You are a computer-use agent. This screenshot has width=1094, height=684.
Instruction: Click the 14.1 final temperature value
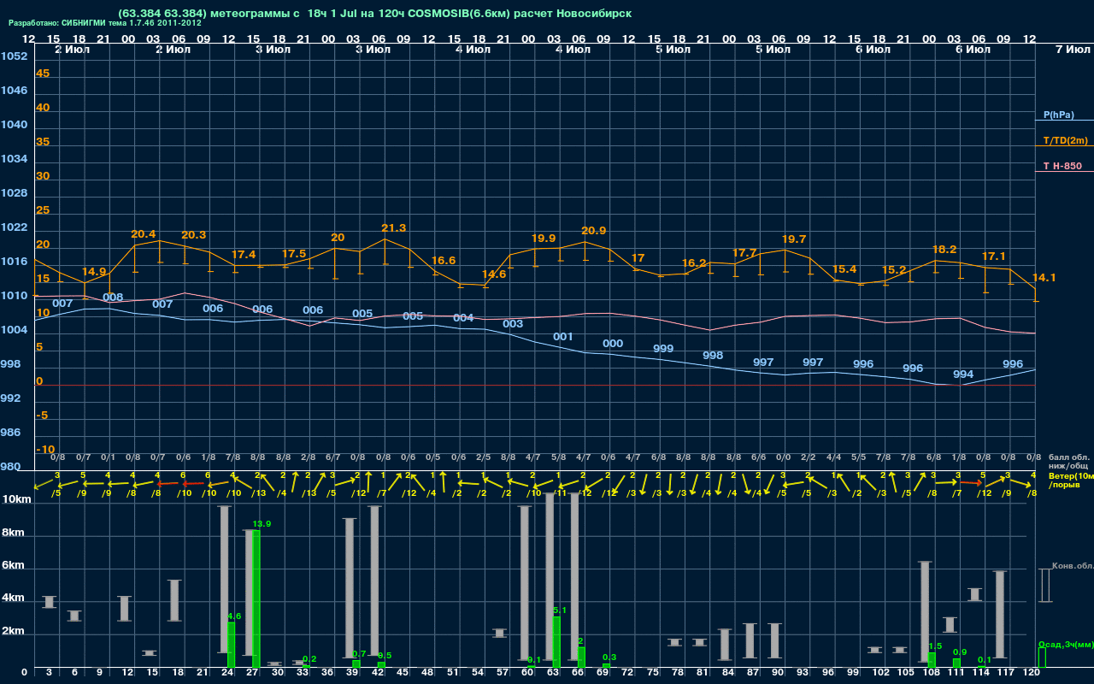pyautogui.click(x=1044, y=278)
